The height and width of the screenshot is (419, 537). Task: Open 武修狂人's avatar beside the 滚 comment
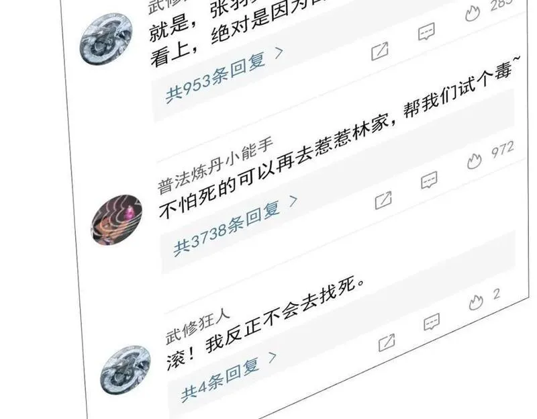(126, 369)
